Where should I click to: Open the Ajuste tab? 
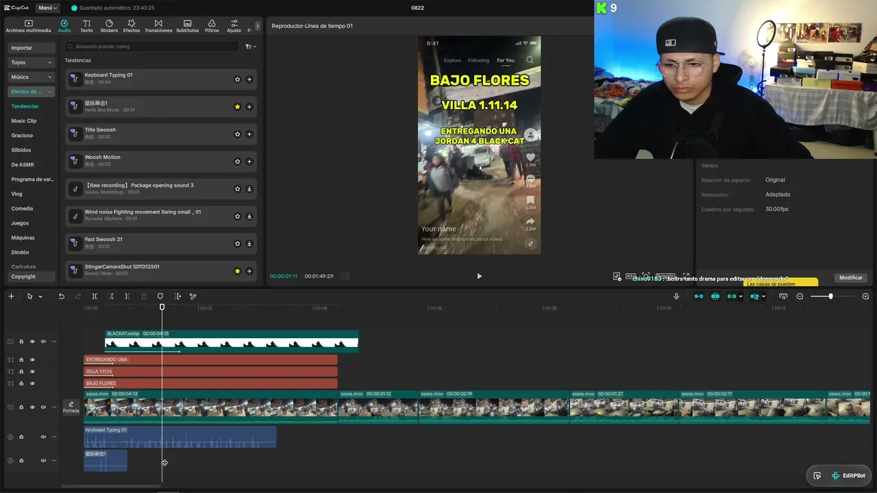pos(234,26)
